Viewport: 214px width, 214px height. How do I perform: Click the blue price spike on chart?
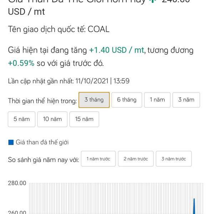click(x=194, y=205)
